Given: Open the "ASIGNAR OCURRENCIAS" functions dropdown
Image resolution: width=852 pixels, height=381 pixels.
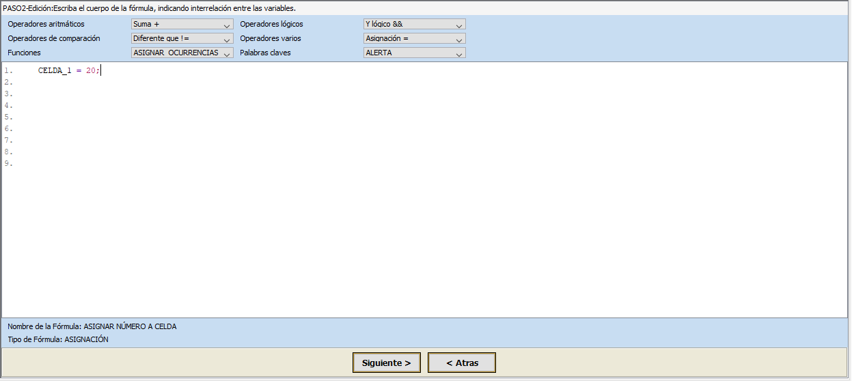Looking at the screenshot, I should point(182,53).
